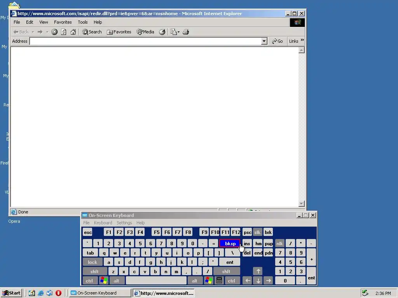Toggle the nlk num lock key
Screen dimensions: 398x298
click(279, 244)
